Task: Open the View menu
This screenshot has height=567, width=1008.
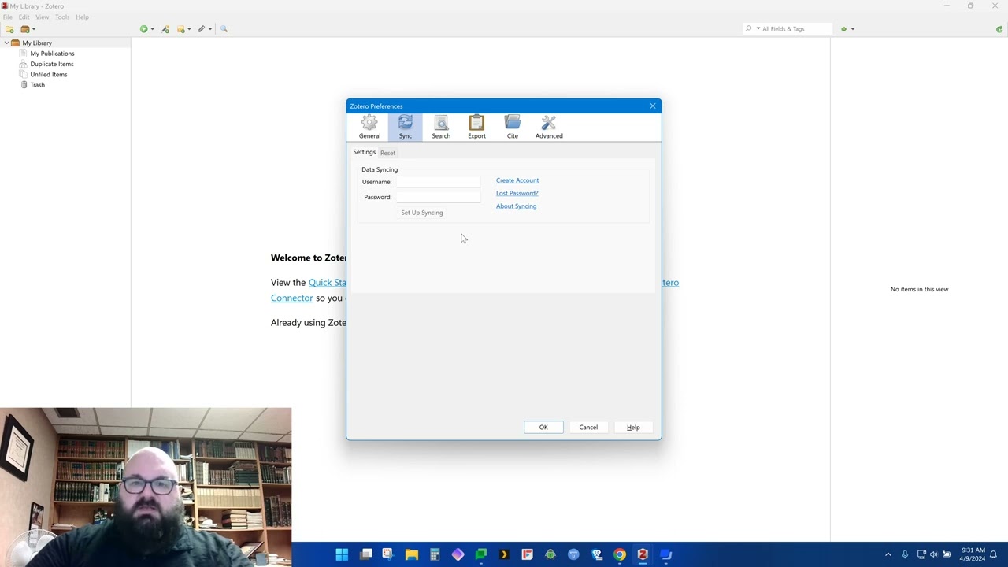Action: click(42, 17)
